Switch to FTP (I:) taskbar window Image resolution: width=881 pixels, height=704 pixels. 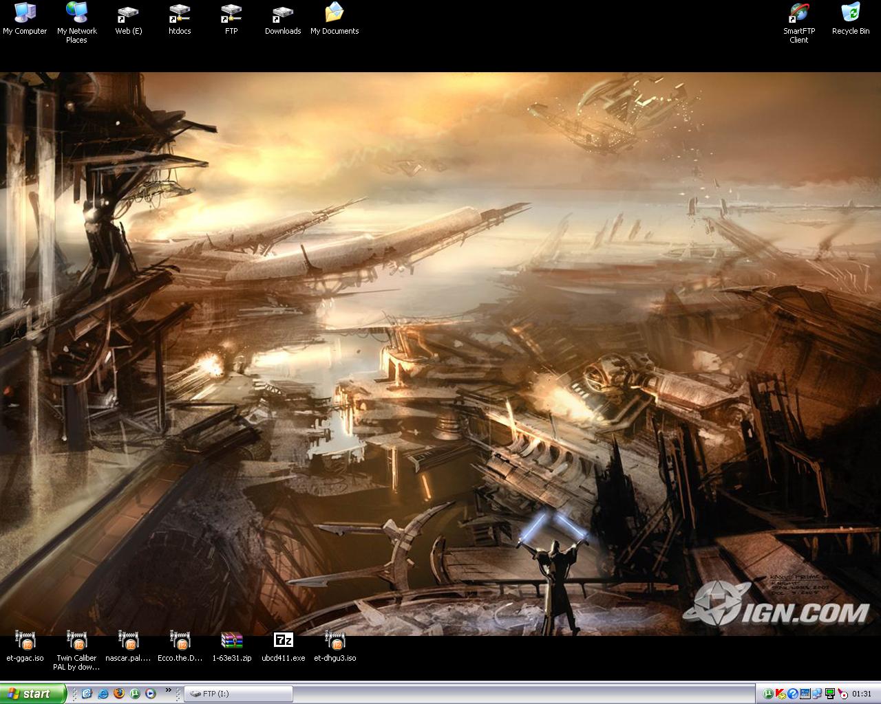[x=237, y=694]
